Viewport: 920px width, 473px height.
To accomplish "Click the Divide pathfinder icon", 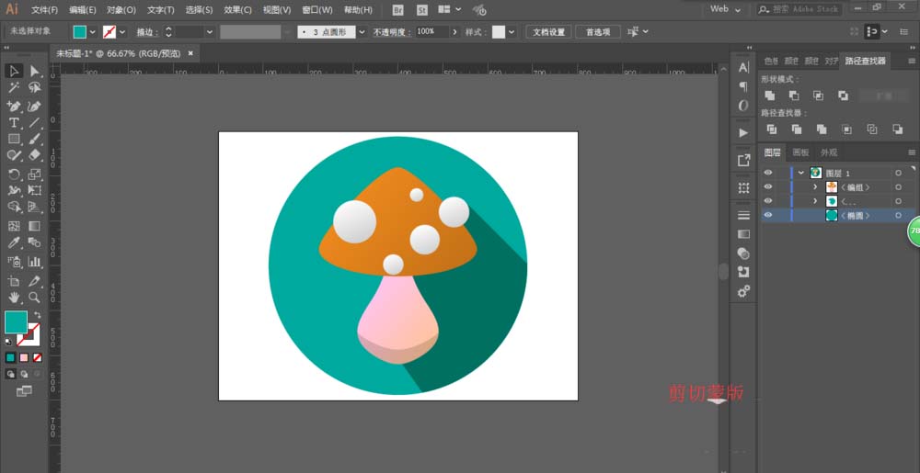I will point(771,130).
